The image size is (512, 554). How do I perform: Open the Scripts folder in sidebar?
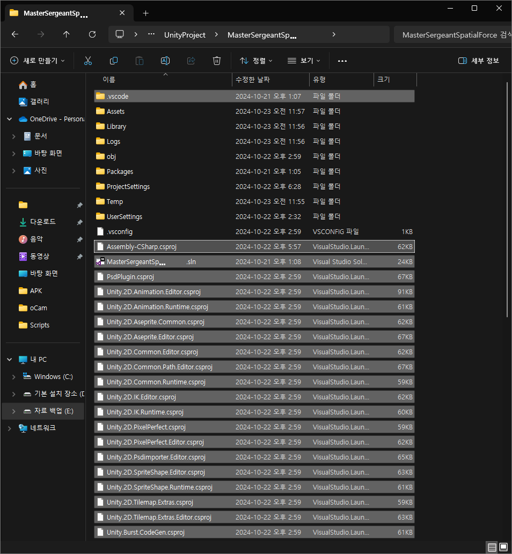pos(34,325)
